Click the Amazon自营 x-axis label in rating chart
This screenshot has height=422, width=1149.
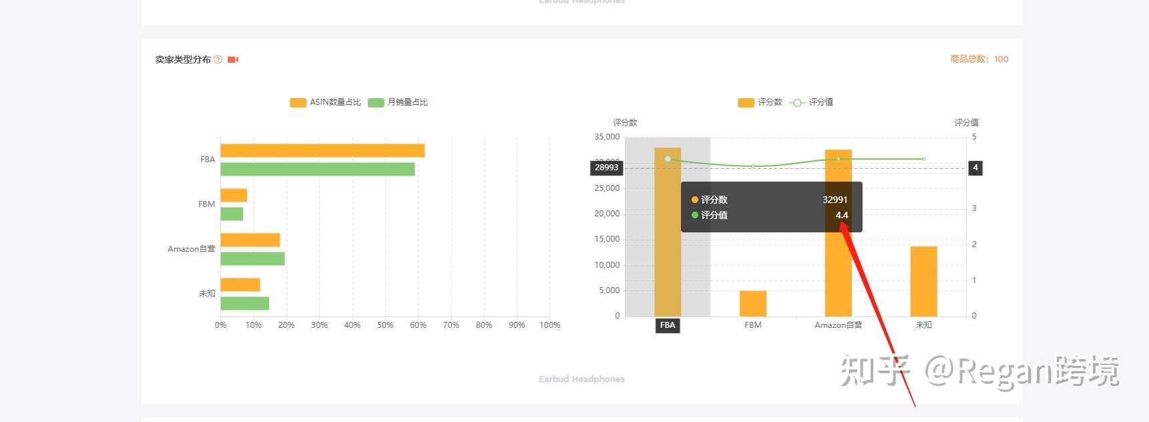(x=839, y=325)
